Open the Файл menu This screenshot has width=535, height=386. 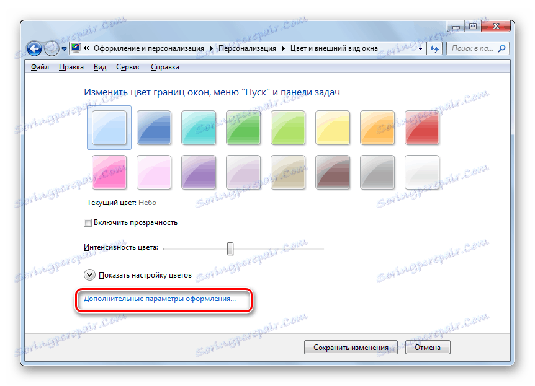40,67
